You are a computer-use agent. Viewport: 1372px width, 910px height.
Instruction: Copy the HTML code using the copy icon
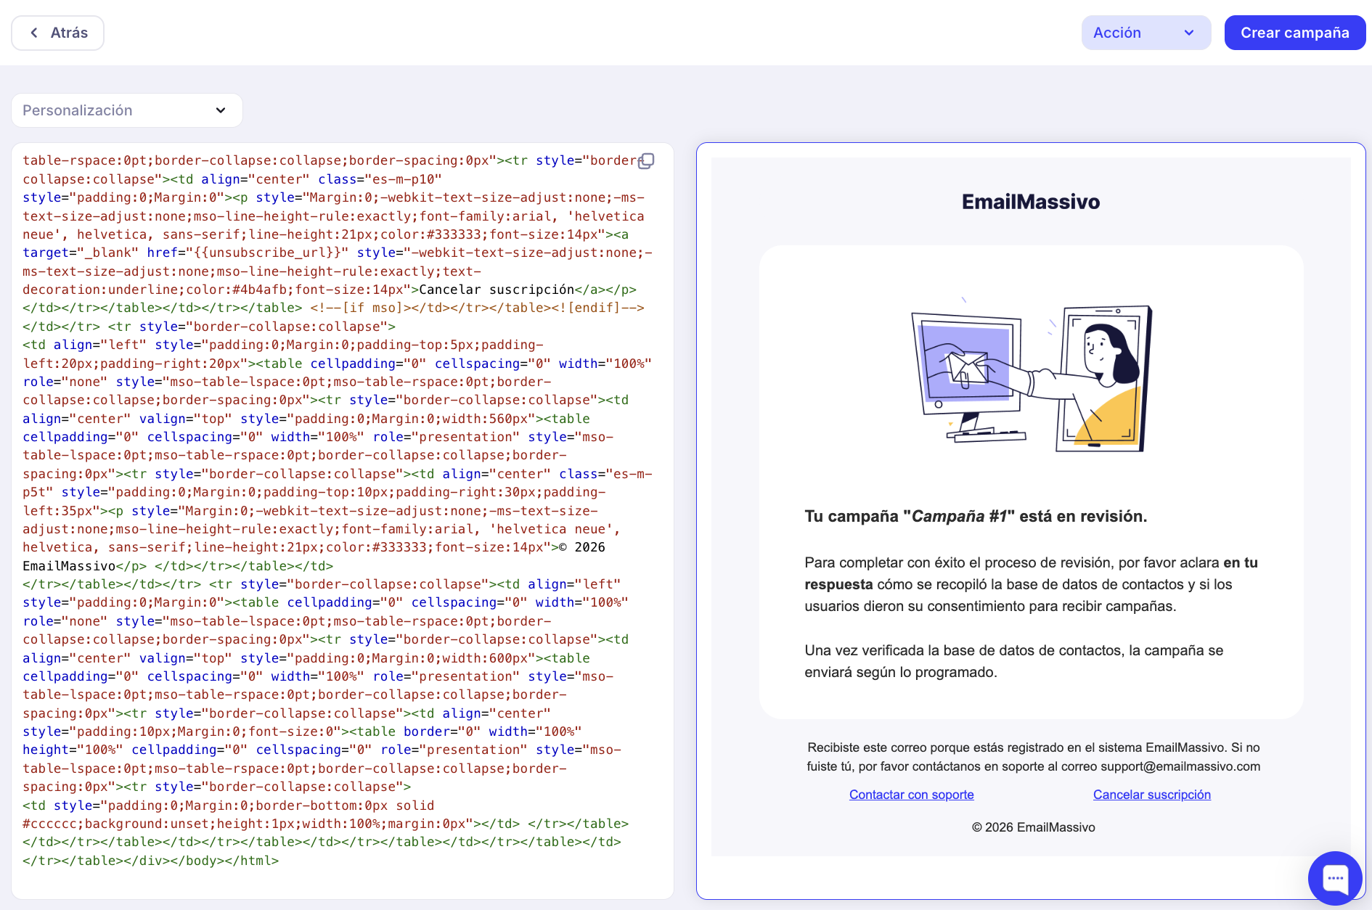[646, 161]
